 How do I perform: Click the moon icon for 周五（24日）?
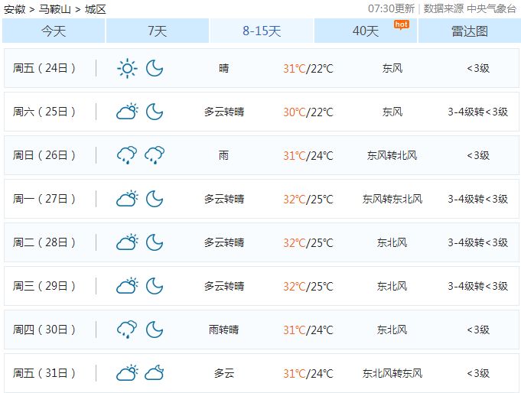pyautogui.click(x=155, y=69)
